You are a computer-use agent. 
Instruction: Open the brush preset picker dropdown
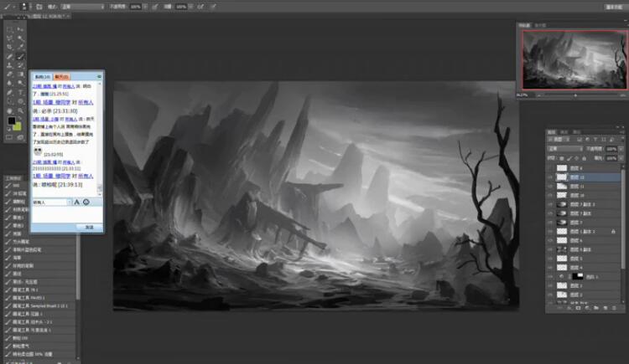(x=31, y=7)
